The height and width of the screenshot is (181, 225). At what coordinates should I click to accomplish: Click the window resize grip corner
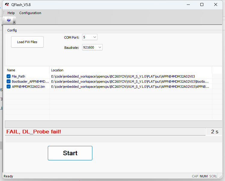coord(220,177)
